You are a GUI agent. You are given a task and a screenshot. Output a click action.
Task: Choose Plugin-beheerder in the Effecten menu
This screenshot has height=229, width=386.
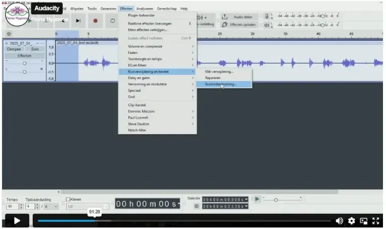coord(142,15)
